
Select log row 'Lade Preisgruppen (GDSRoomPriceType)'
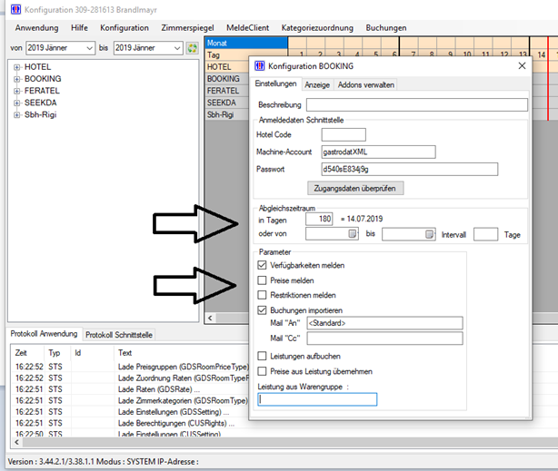pyautogui.click(x=130, y=367)
